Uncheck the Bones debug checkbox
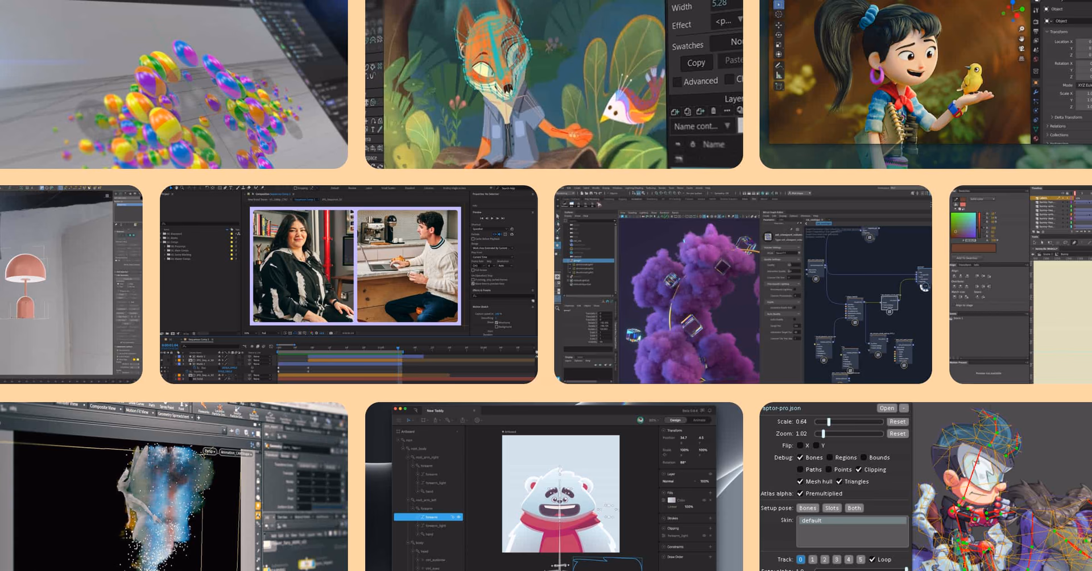 (800, 457)
